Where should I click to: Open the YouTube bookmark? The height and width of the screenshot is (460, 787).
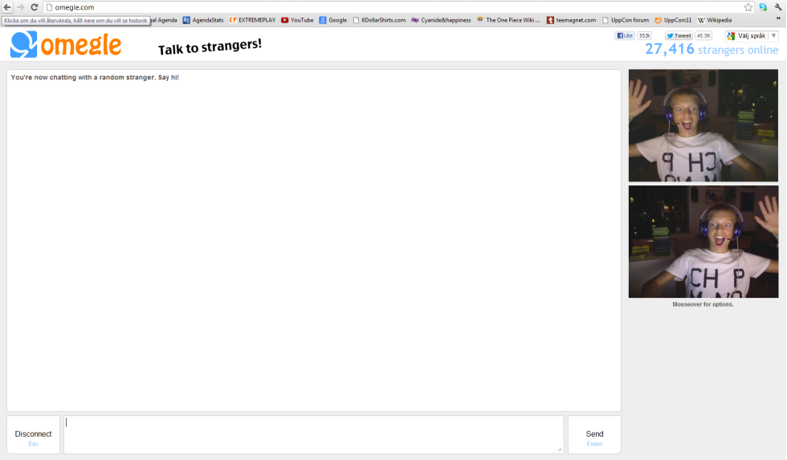(x=297, y=20)
